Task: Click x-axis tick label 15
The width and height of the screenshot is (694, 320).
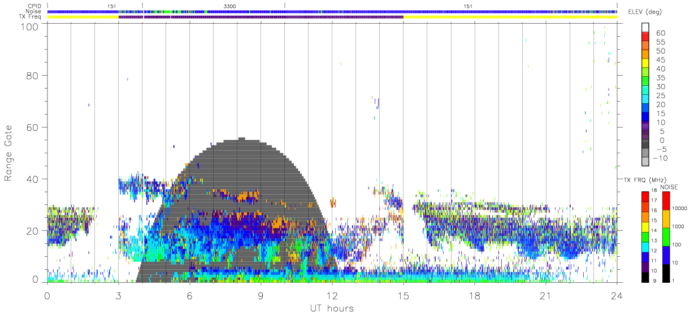Action: [403, 296]
